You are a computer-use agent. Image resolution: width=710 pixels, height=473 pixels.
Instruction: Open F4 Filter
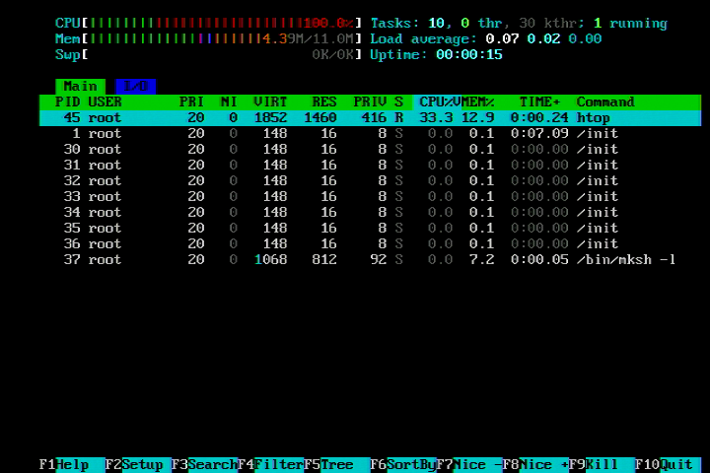pos(271,464)
